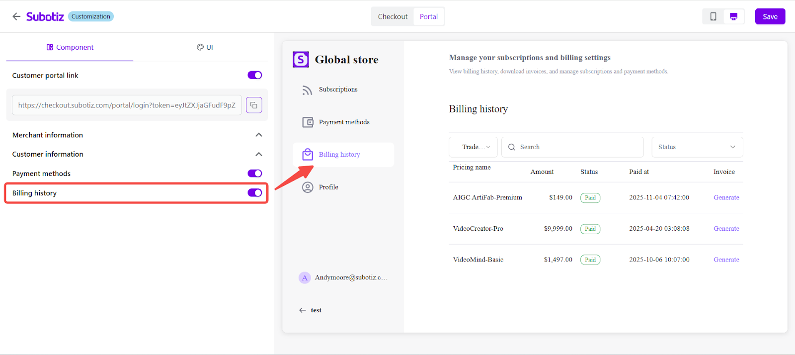Switch to the Checkout tab
The width and height of the screenshot is (795, 355).
tap(393, 16)
